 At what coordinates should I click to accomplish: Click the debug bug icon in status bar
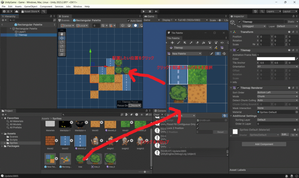pyautogui.click(x=287, y=176)
